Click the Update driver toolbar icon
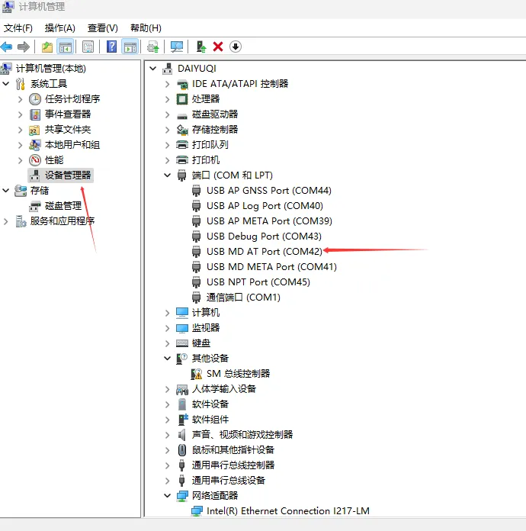 pyautogui.click(x=152, y=47)
